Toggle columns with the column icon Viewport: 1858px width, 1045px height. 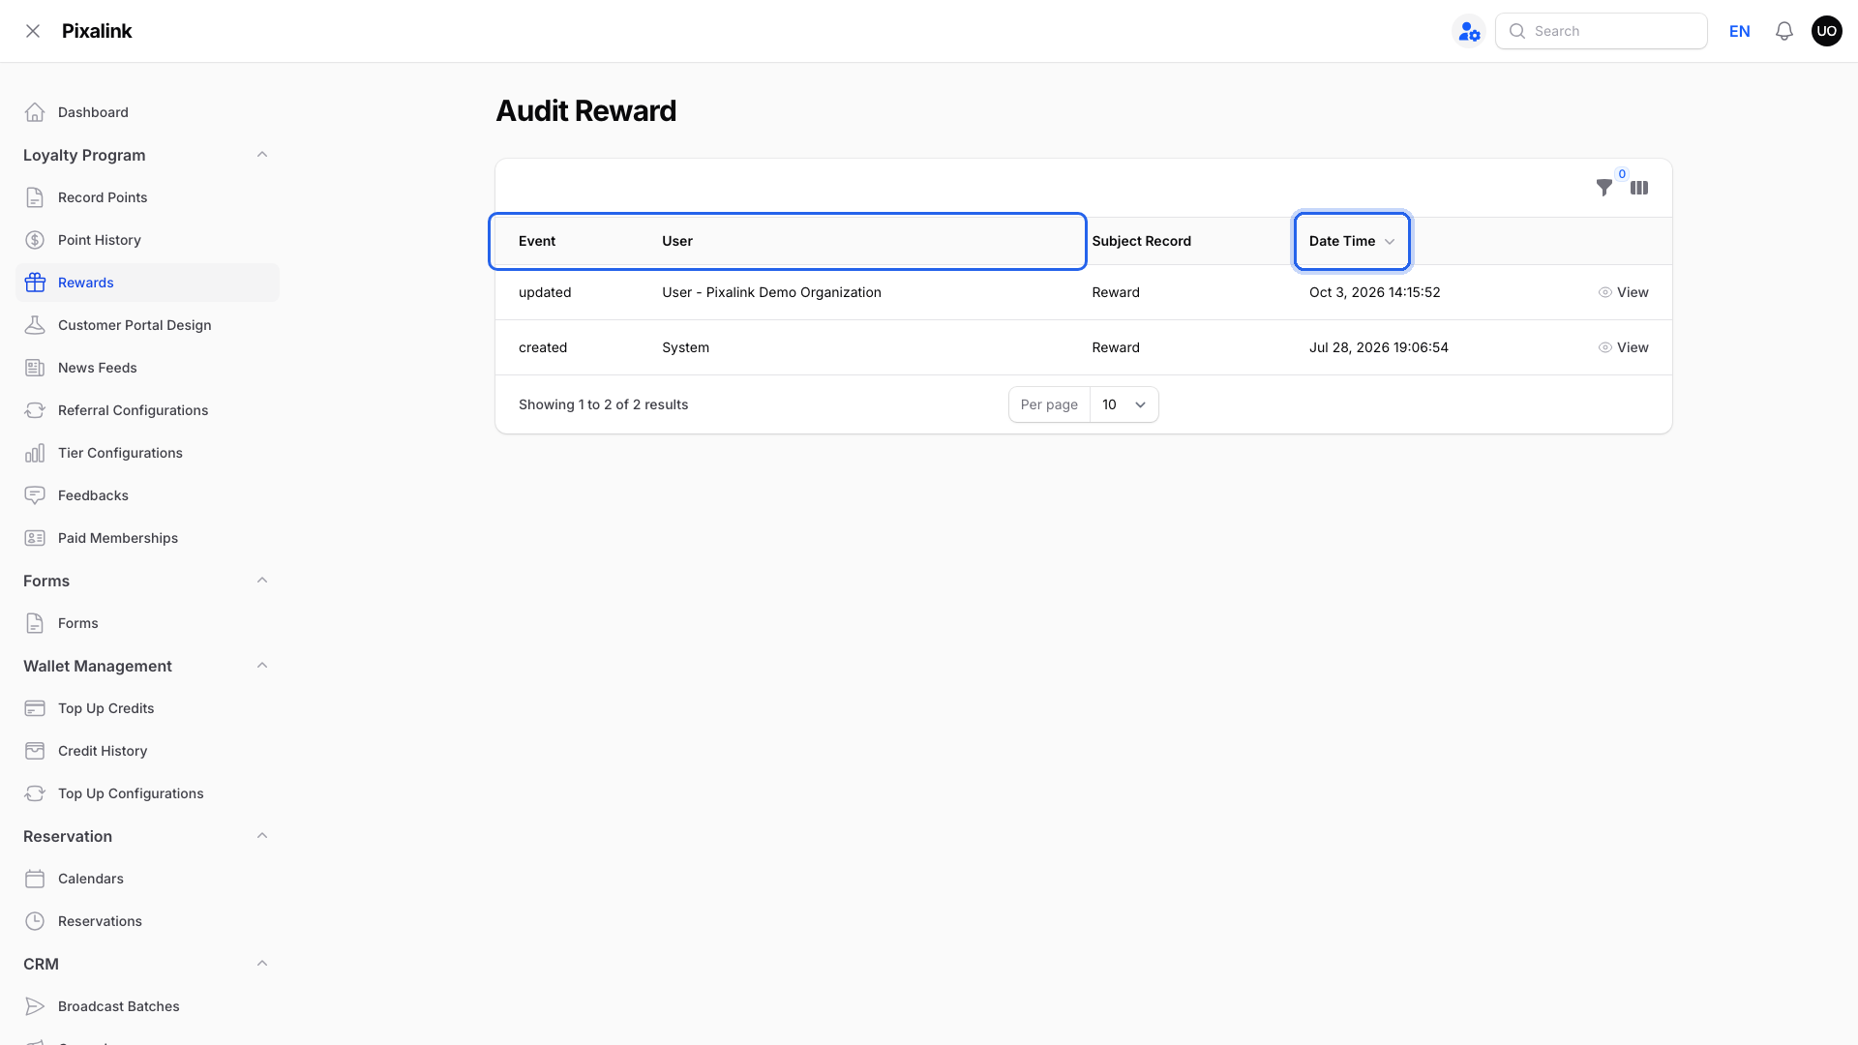point(1639,188)
